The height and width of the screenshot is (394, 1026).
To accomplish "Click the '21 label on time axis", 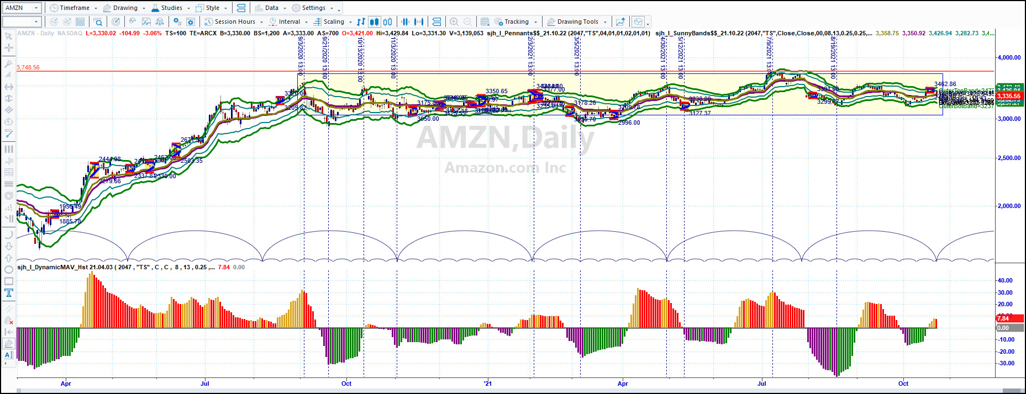I will click(x=487, y=384).
